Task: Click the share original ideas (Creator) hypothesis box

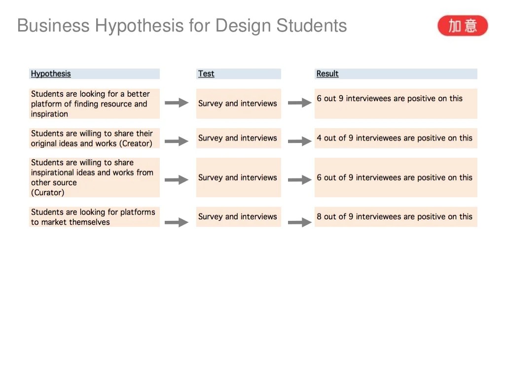Action: [94, 139]
